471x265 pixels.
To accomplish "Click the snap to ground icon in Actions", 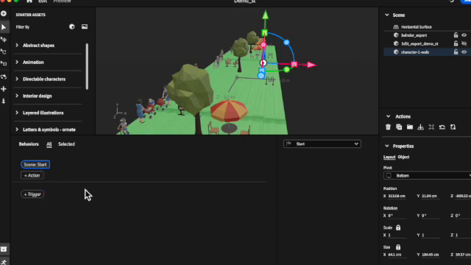I will click(x=420, y=127).
